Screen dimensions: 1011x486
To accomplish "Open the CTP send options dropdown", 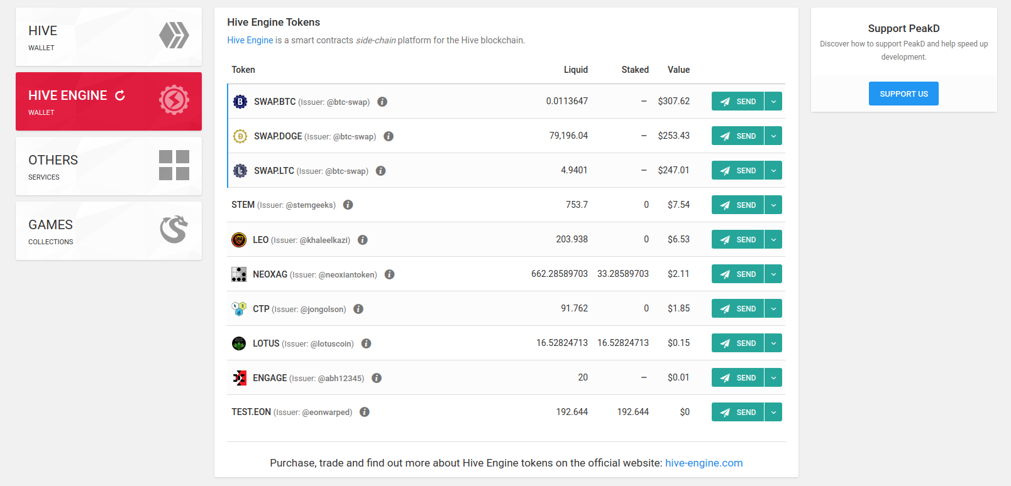I will 773,308.
